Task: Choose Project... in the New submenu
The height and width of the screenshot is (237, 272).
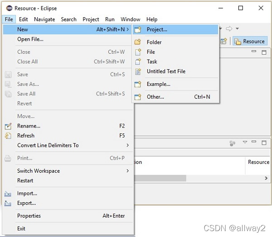Action: coord(175,29)
